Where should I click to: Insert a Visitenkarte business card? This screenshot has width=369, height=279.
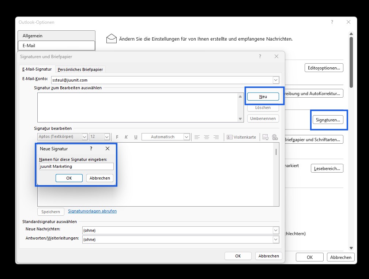tap(241, 137)
